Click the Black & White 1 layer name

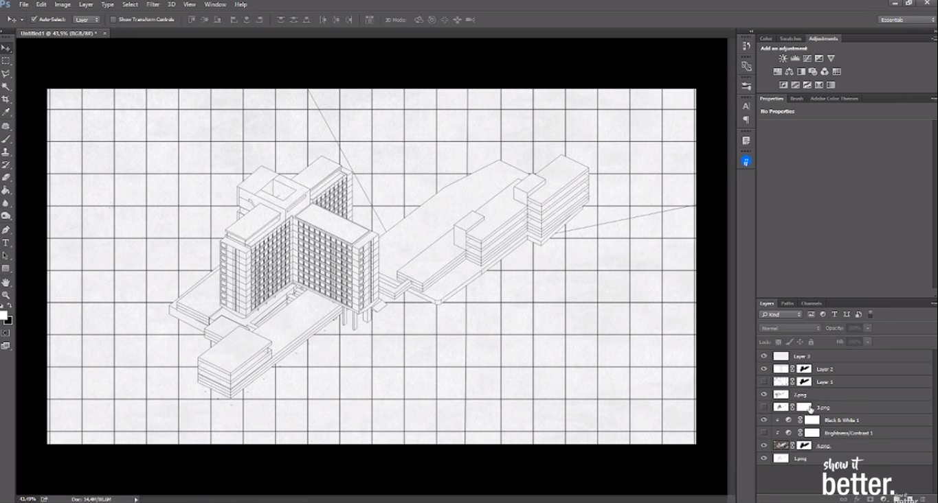(x=842, y=420)
